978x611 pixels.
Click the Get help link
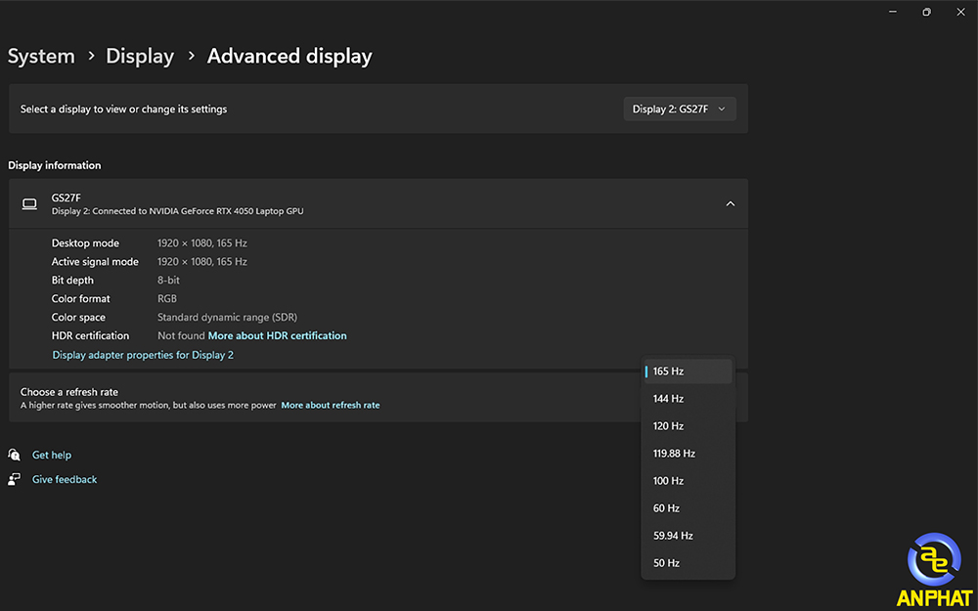pyautogui.click(x=52, y=456)
